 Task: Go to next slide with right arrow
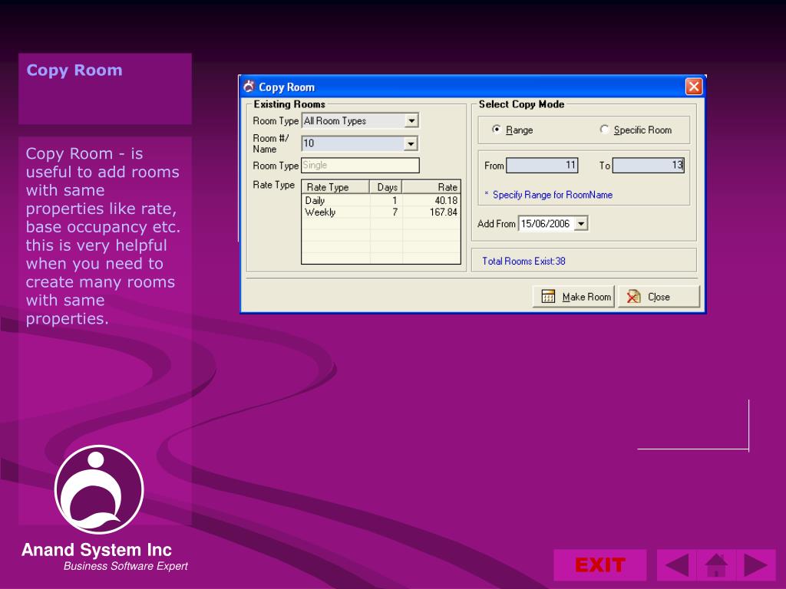point(756,565)
